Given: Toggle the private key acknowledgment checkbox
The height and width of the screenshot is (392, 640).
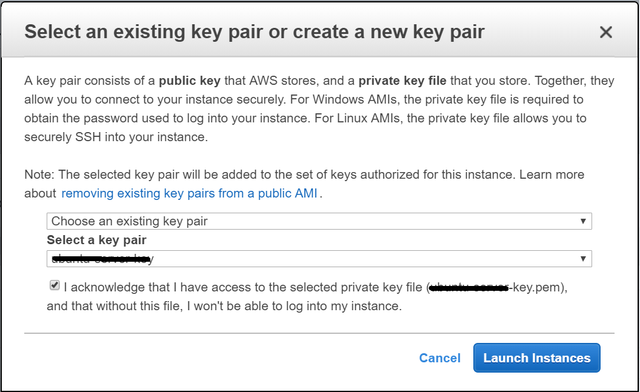Looking at the screenshot, I should (55, 285).
